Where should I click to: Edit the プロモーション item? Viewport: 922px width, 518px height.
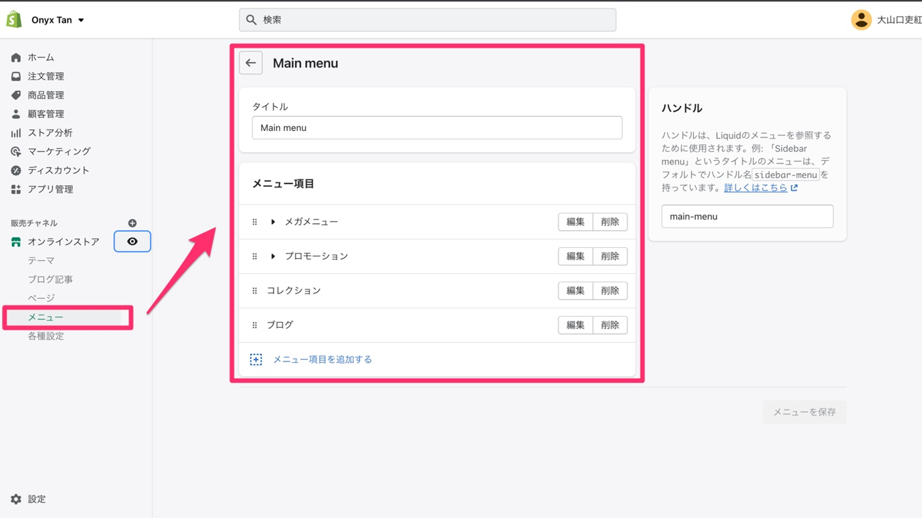coord(575,256)
